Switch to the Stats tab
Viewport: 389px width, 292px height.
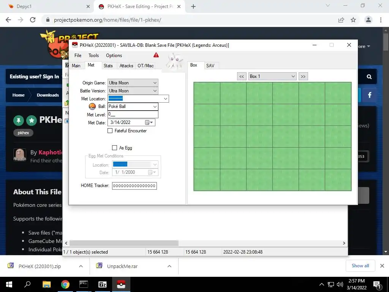coord(108,65)
